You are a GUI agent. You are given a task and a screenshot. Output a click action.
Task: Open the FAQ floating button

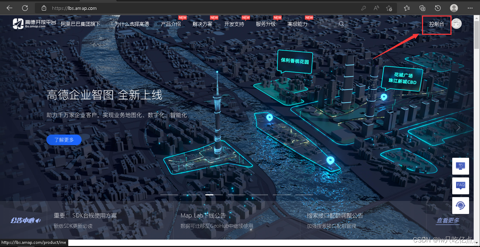pyautogui.click(x=460, y=186)
